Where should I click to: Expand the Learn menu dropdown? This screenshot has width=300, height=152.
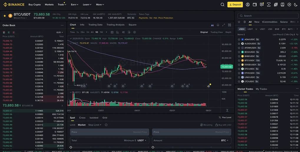click(x=87, y=5)
